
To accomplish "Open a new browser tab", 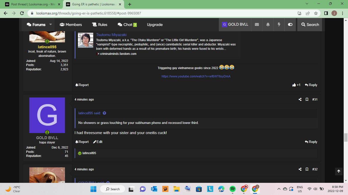I will tap(129, 4).
